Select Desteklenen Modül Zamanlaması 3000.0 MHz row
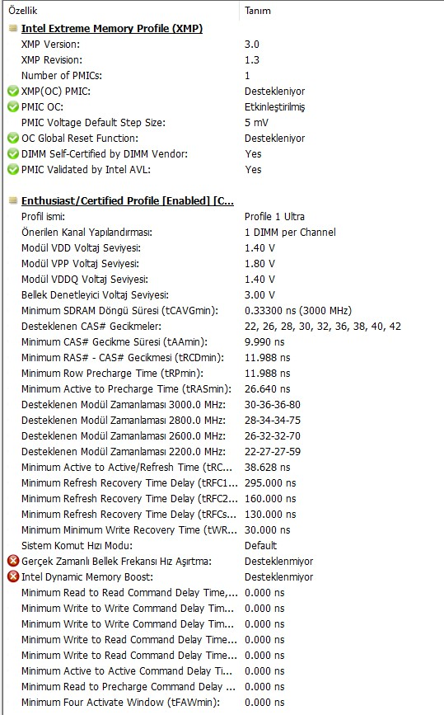The width and height of the screenshot is (444, 715). [x=223, y=404]
